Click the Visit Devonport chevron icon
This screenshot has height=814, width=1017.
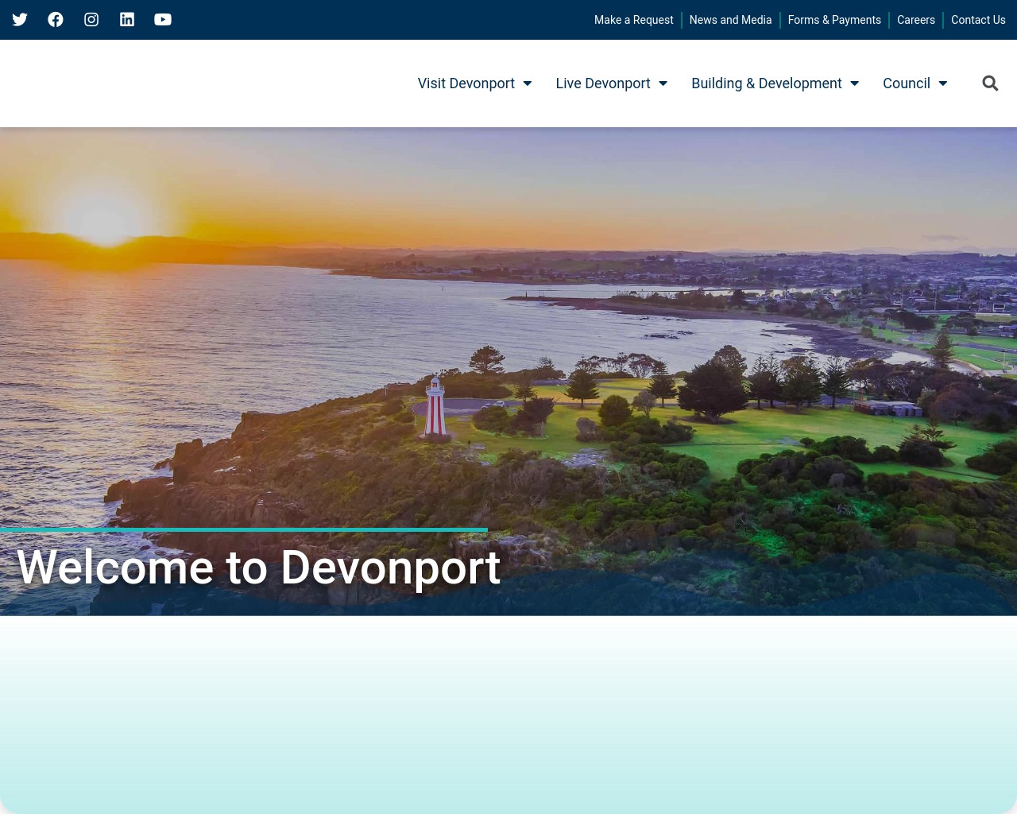(527, 83)
